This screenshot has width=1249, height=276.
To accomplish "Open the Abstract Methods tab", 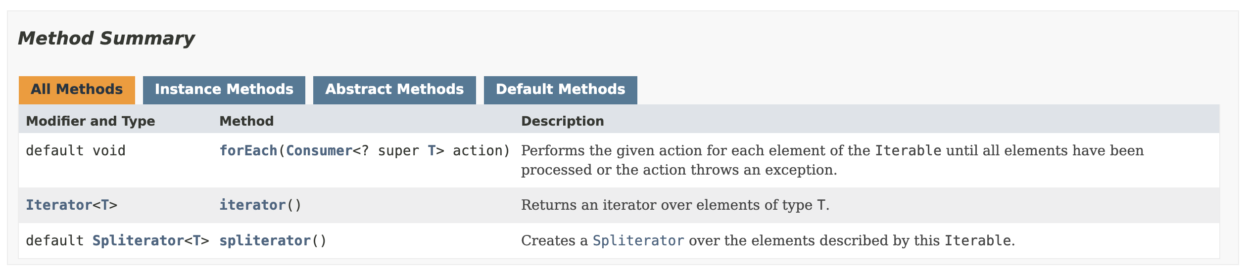I will coord(394,90).
